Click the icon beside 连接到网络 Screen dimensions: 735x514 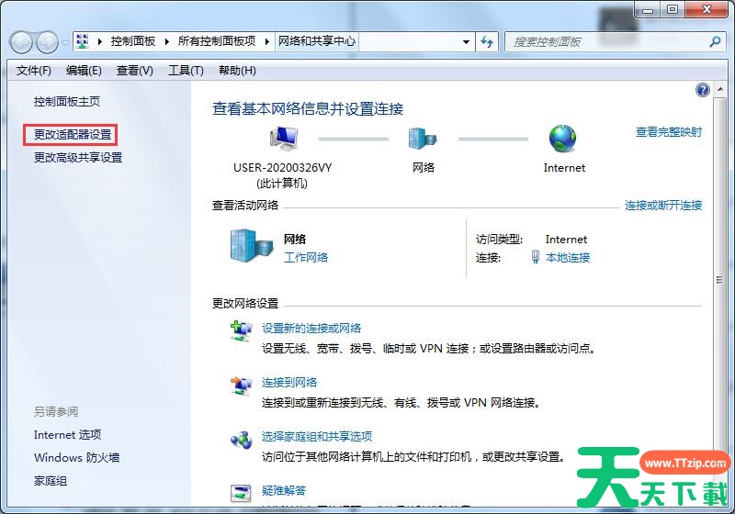(242, 385)
